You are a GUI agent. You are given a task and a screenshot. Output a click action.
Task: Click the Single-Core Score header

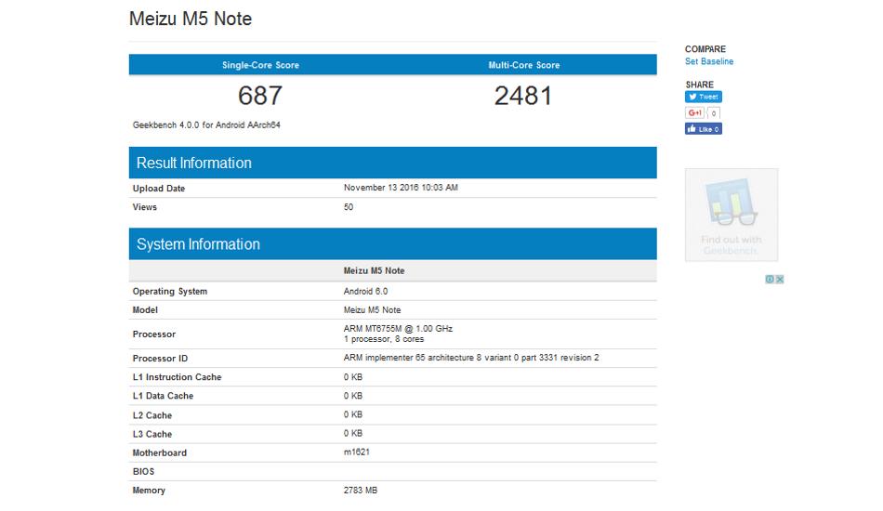(260, 65)
